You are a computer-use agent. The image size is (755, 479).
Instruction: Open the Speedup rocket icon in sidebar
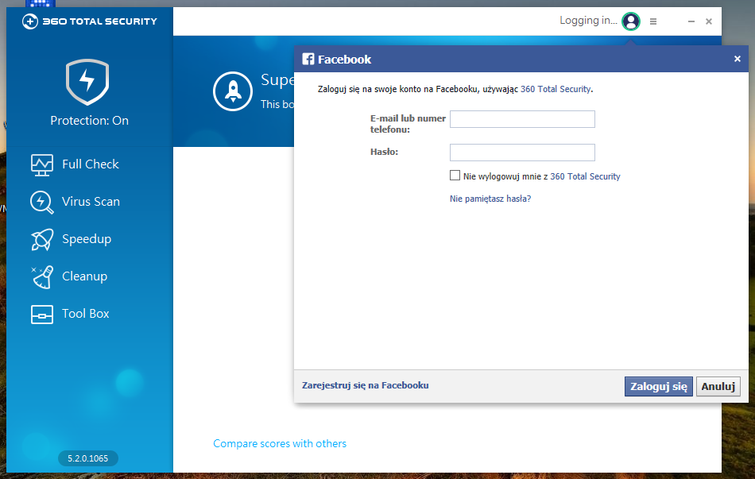[42, 239]
